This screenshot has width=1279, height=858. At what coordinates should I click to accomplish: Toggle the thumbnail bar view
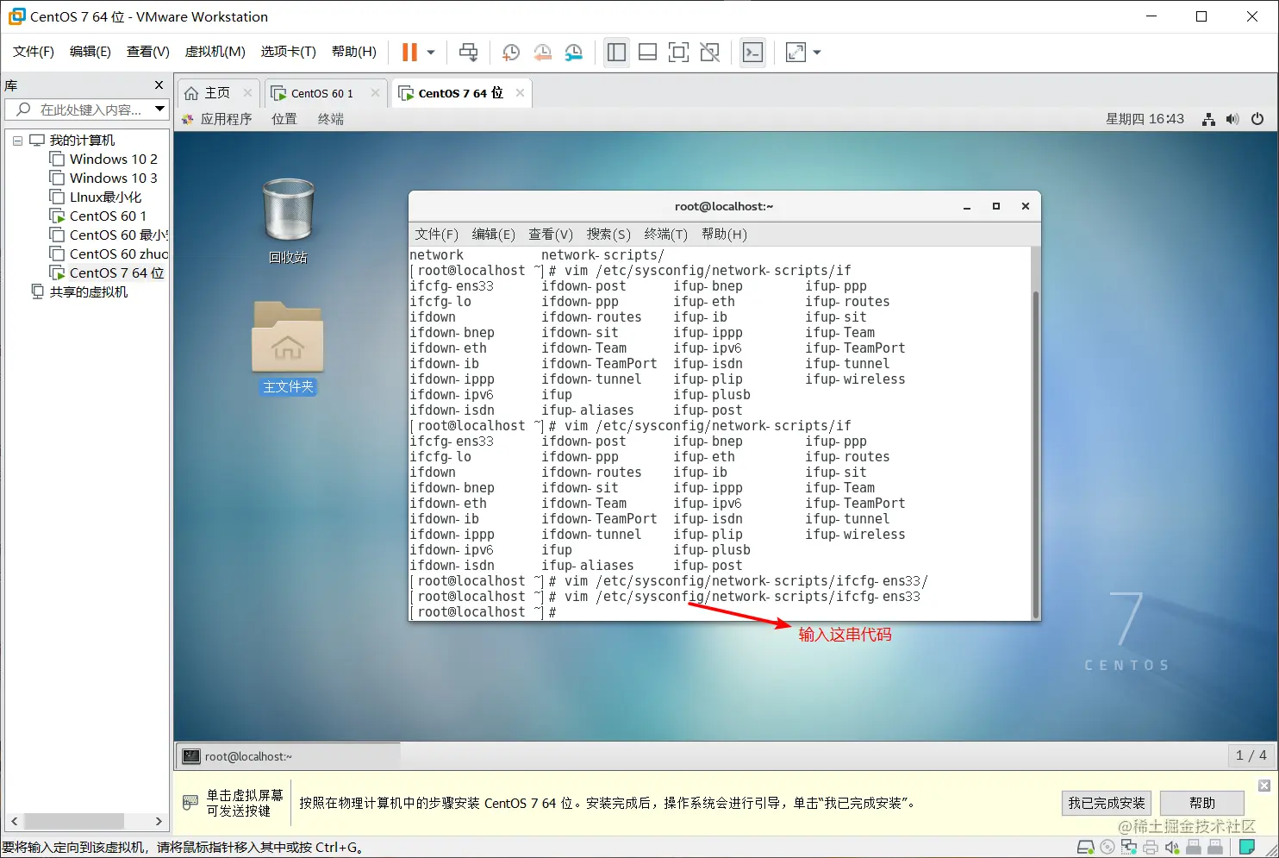pyautogui.click(x=647, y=53)
